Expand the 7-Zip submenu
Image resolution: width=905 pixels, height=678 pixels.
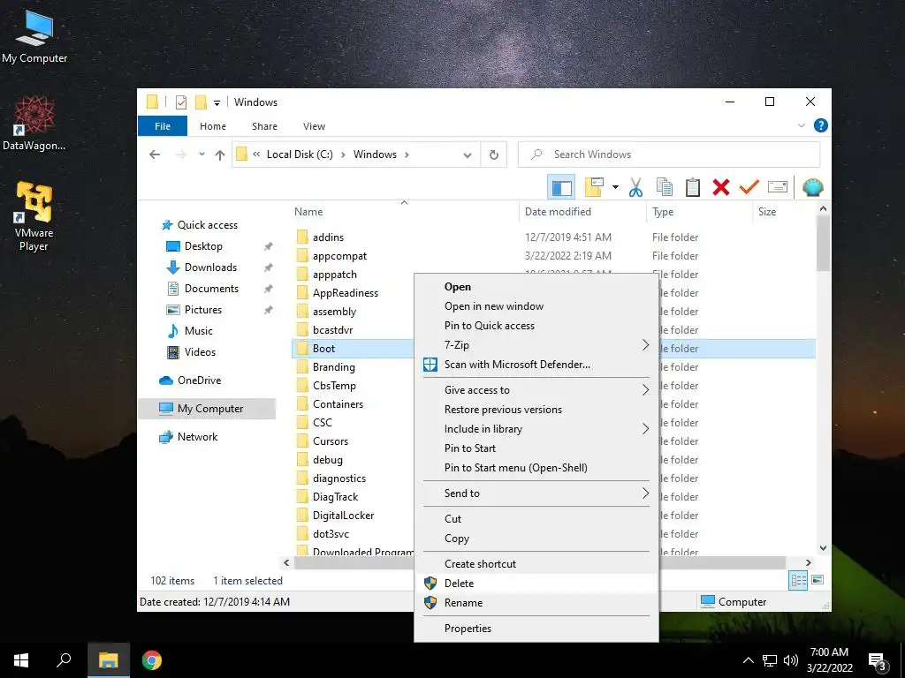point(536,345)
